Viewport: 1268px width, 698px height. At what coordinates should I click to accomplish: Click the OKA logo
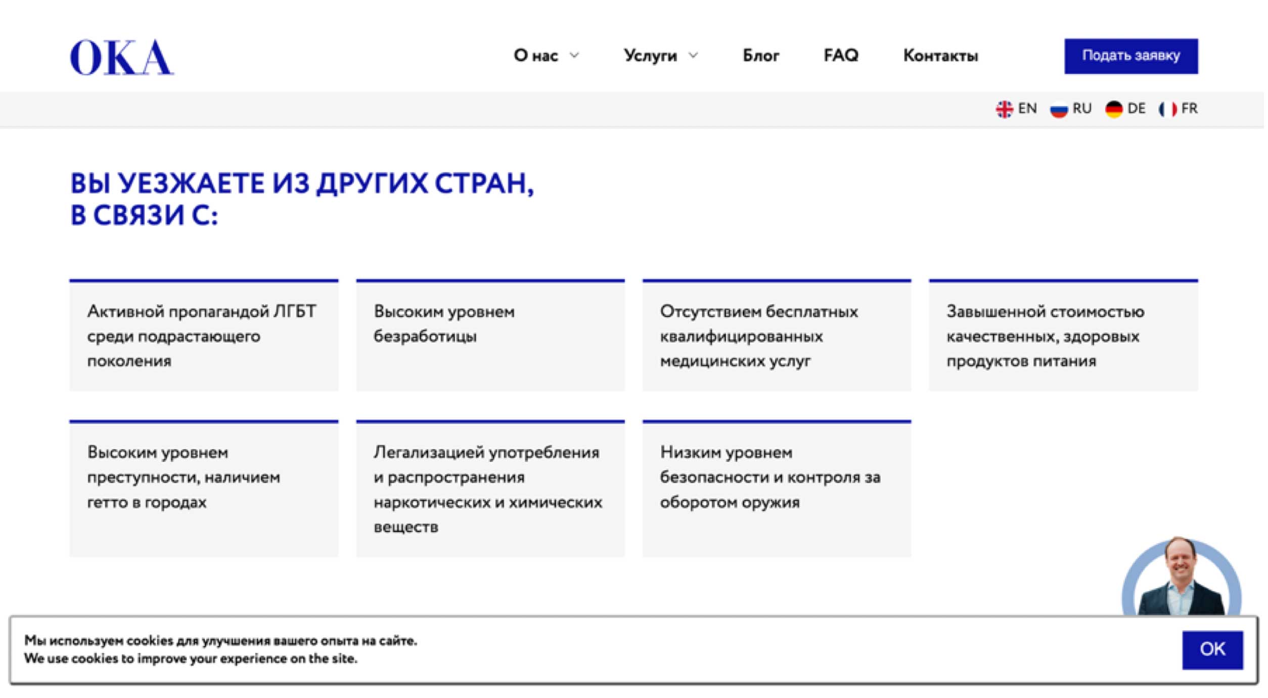pyautogui.click(x=122, y=57)
